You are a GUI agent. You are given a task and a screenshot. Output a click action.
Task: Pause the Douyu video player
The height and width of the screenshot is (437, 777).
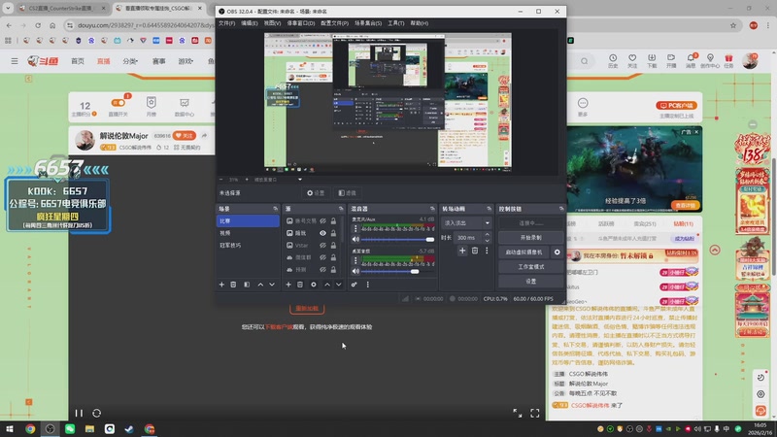[79, 413]
